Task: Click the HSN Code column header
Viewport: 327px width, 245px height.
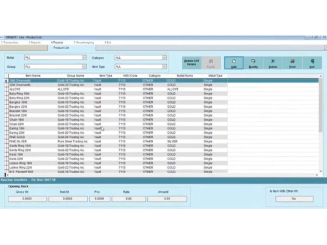Action: [x=130, y=76]
